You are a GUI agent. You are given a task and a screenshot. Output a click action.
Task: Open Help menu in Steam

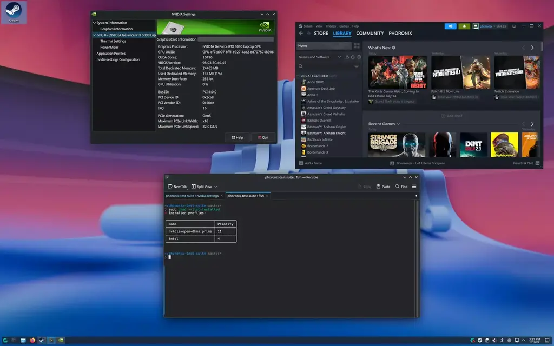[355, 26]
